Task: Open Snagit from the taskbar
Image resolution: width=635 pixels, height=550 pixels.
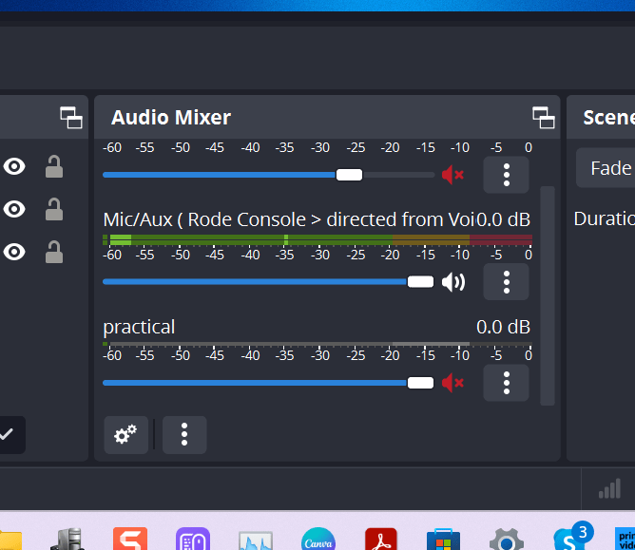Action: click(x=130, y=539)
